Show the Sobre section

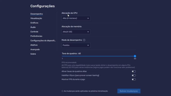point(33,54)
